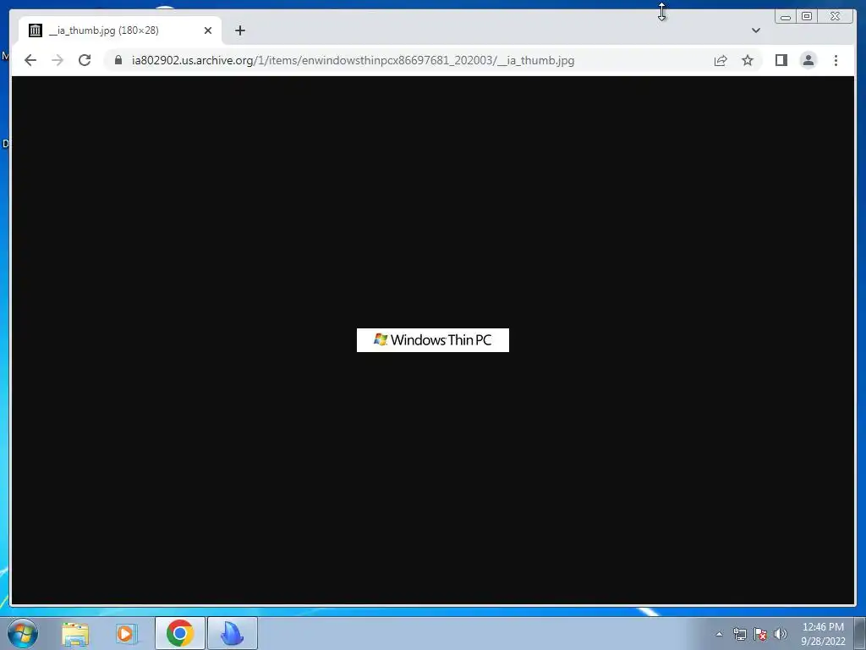
Task: Open the Windows Start menu
Action: pos(23,633)
